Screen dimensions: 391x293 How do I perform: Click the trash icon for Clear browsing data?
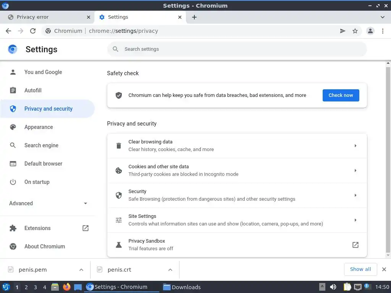[x=119, y=146]
